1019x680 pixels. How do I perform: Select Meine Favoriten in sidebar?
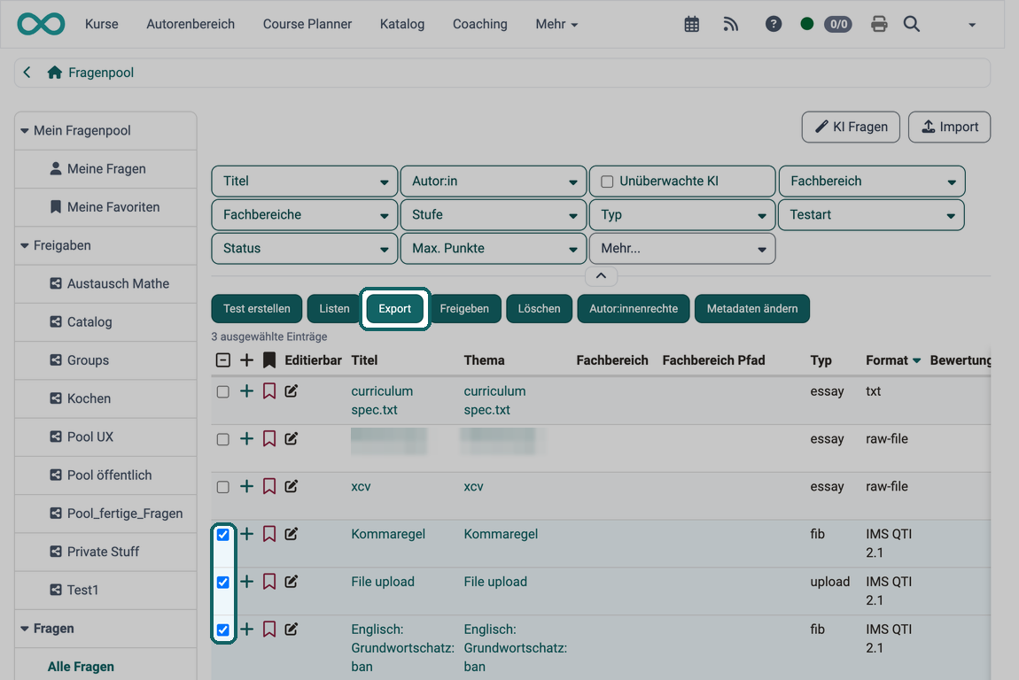point(105,207)
